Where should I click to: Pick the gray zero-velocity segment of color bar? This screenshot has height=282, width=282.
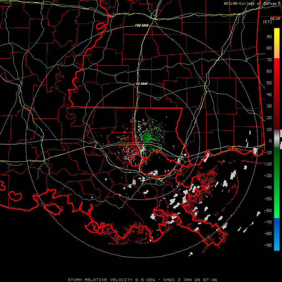(277, 138)
